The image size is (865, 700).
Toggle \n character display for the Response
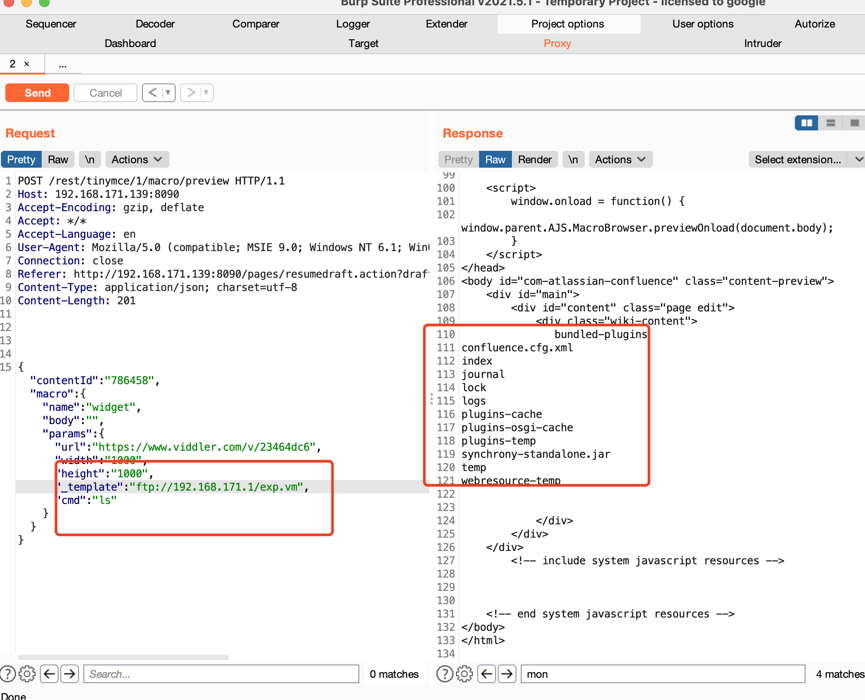pos(573,159)
